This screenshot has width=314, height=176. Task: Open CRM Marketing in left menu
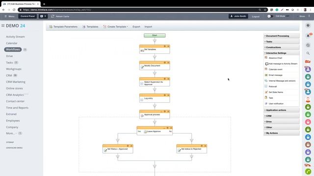pyautogui.click(x=16, y=82)
